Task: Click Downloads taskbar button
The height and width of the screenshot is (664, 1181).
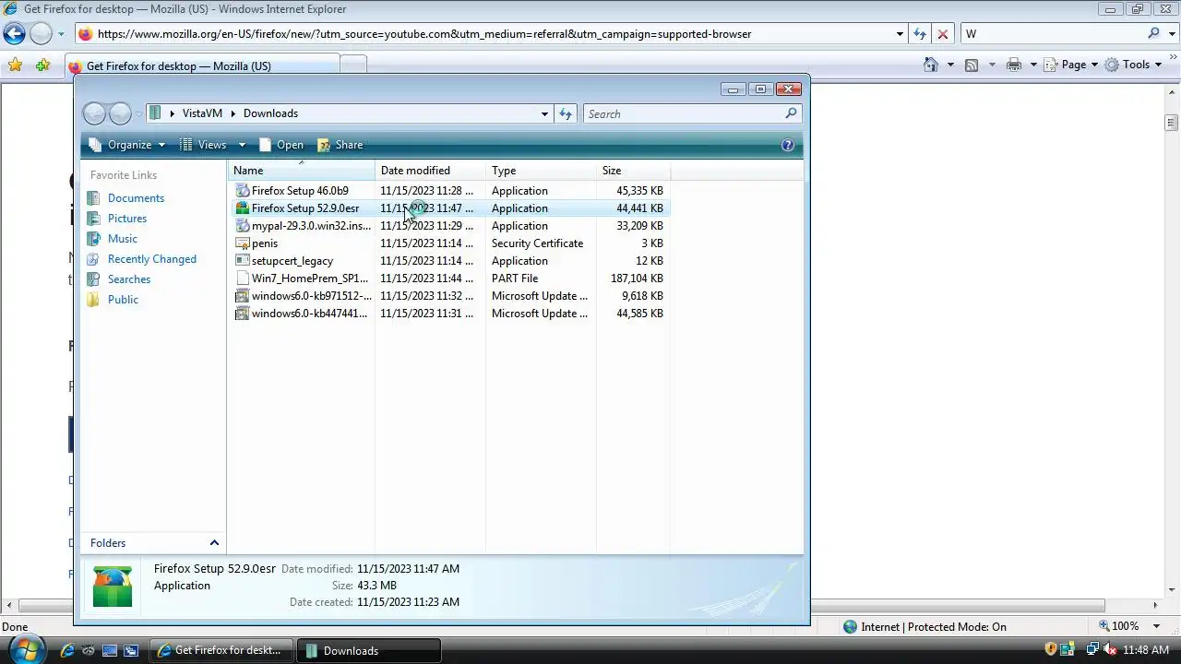Action: [371, 650]
